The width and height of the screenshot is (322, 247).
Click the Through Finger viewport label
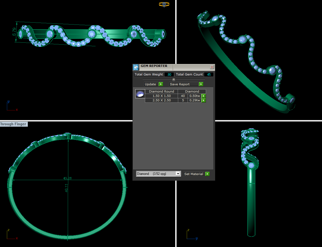(13, 124)
